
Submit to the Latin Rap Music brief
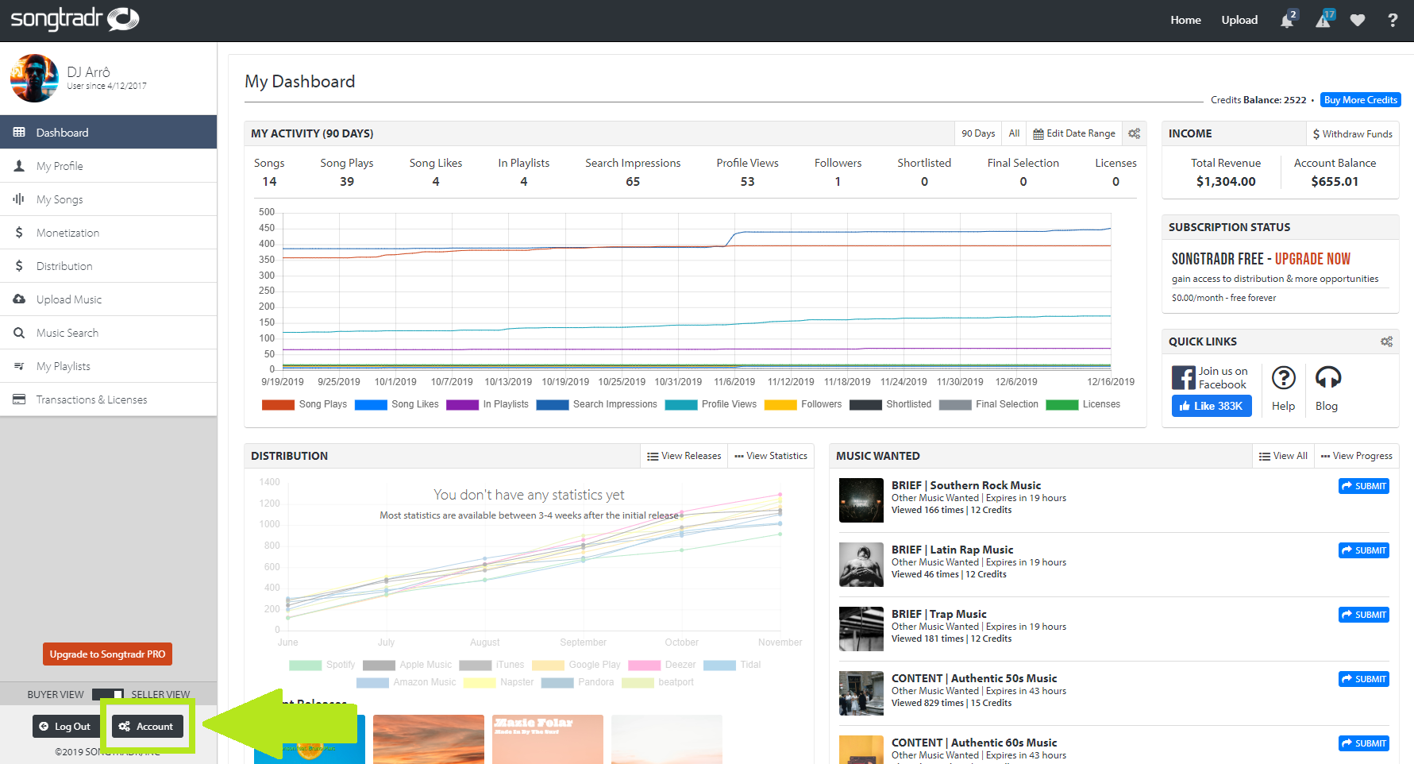tap(1363, 550)
